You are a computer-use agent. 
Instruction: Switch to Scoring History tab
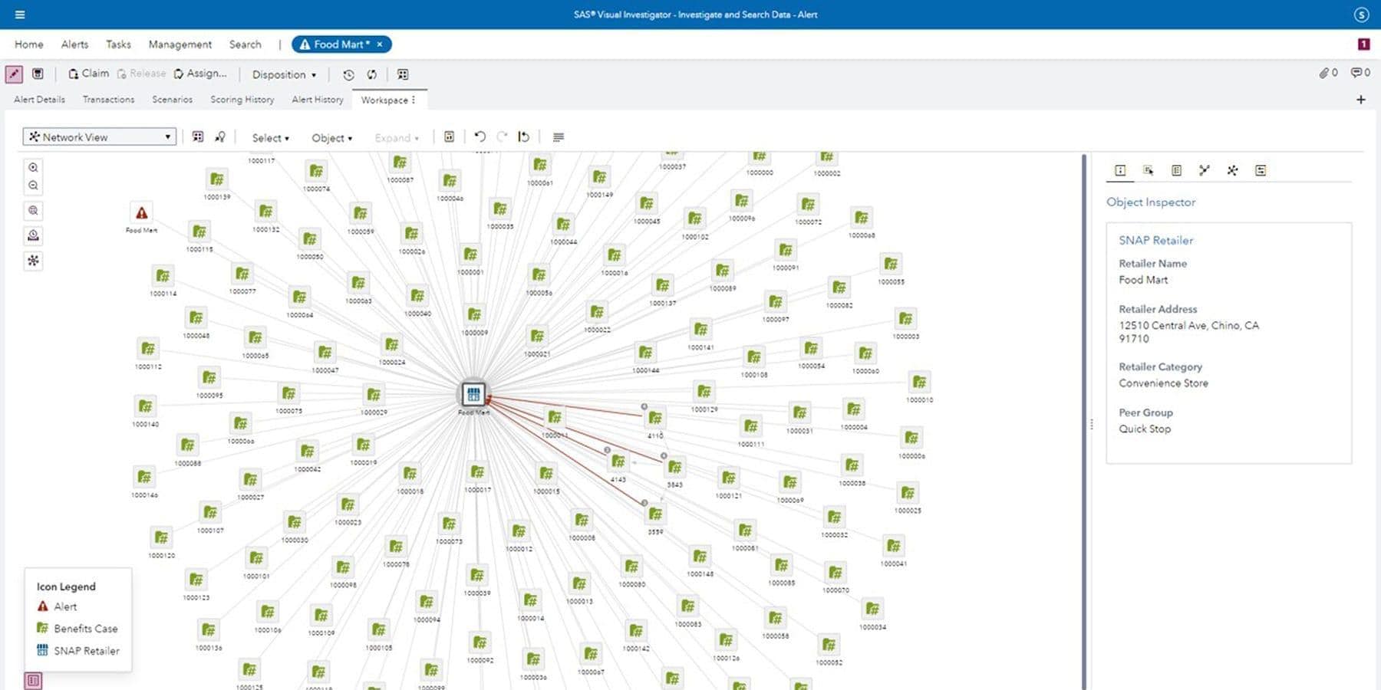[242, 100]
